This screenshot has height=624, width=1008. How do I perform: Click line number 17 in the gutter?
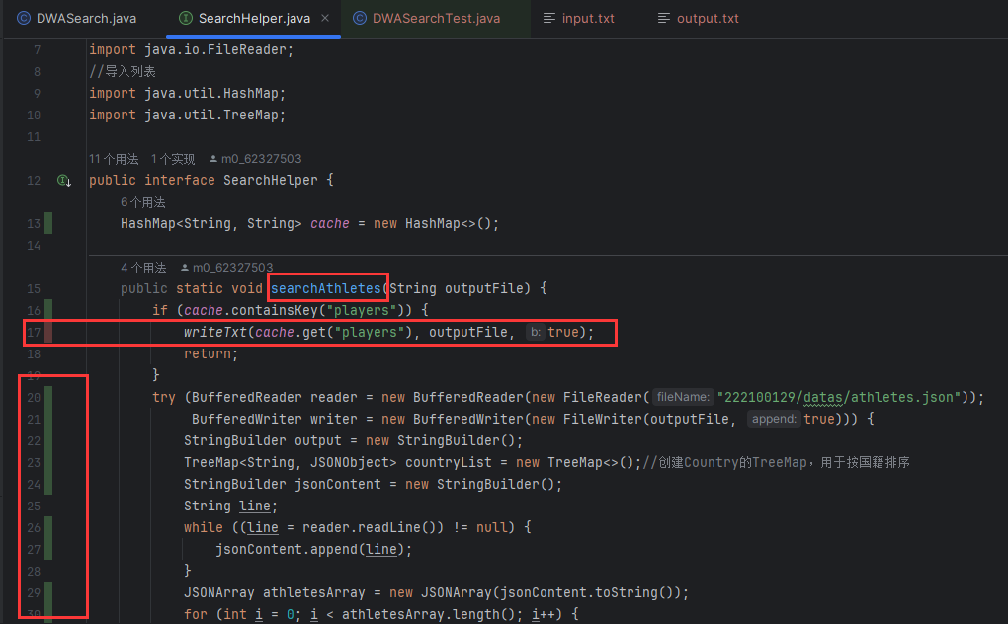pyautogui.click(x=34, y=332)
